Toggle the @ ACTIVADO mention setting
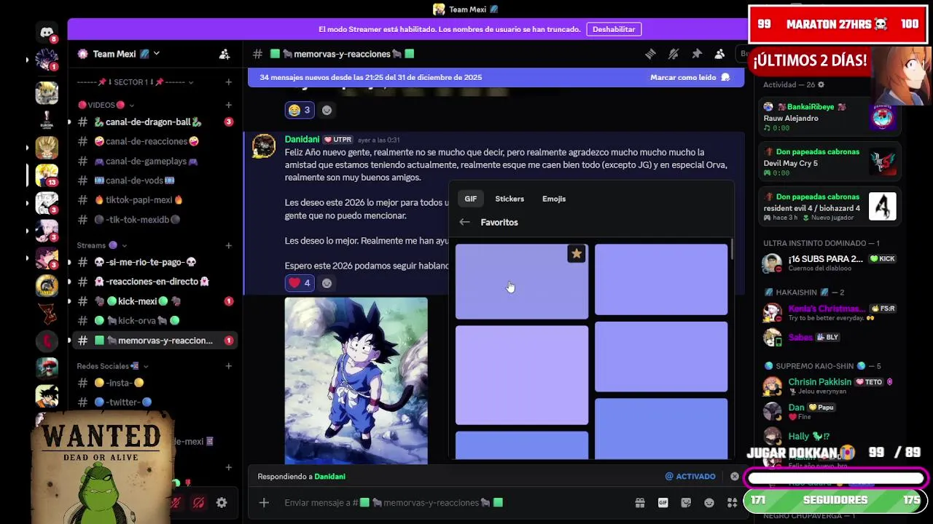933x524 pixels. (x=690, y=476)
